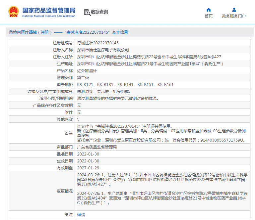Click the national emblem logo
This screenshot has width=255, height=220.
click(x=14, y=12)
